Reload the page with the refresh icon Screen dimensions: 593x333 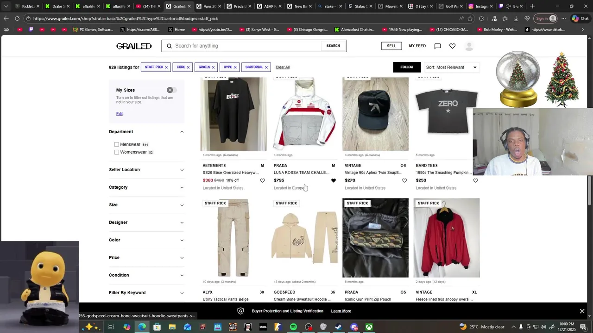(x=17, y=18)
